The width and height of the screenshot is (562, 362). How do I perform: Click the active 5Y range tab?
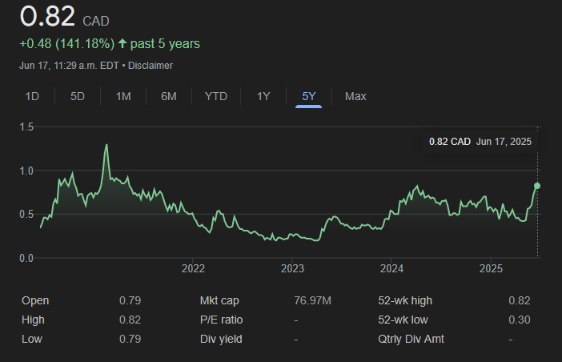308,96
